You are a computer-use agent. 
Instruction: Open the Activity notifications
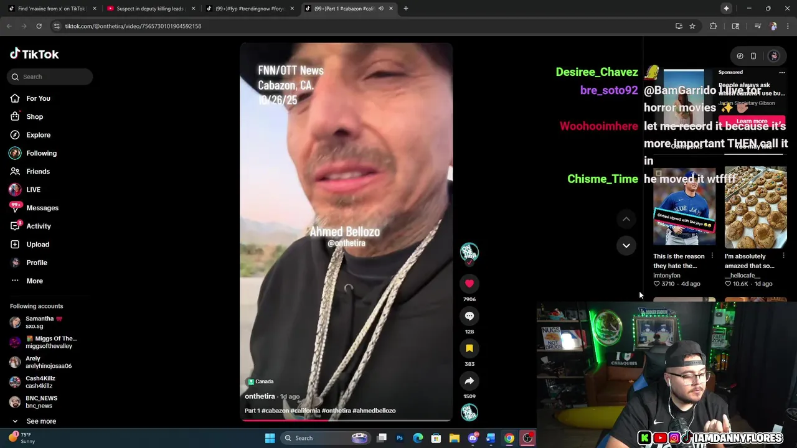pyautogui.click(x=31, y=226)
